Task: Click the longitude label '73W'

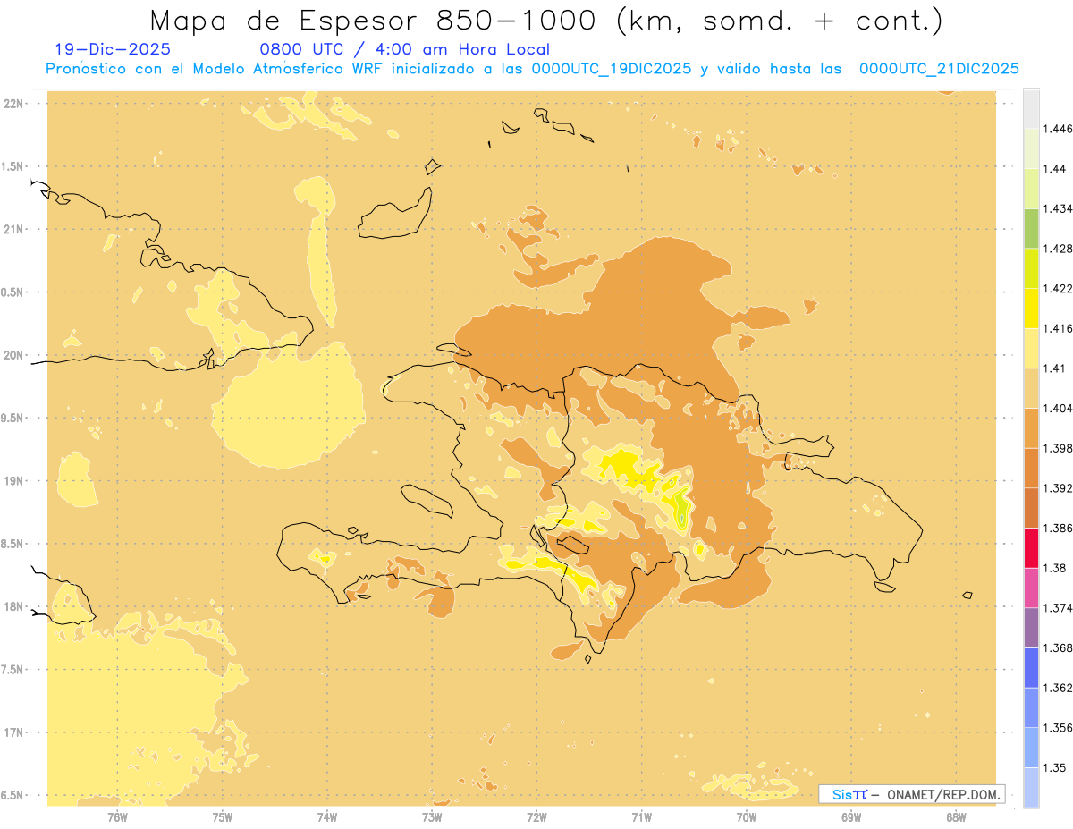Action: (432, 816)
